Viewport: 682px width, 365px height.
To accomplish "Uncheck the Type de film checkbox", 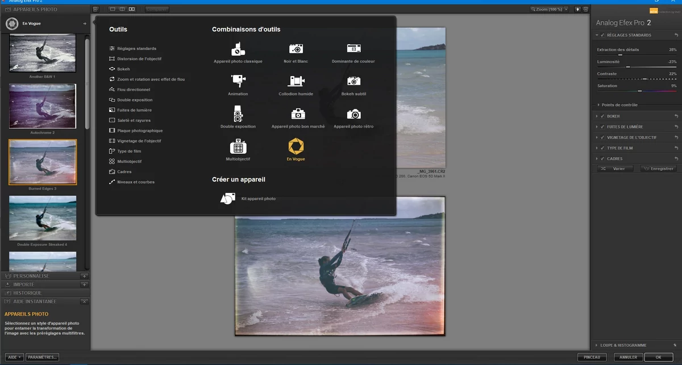I will (x=602, y=148).
